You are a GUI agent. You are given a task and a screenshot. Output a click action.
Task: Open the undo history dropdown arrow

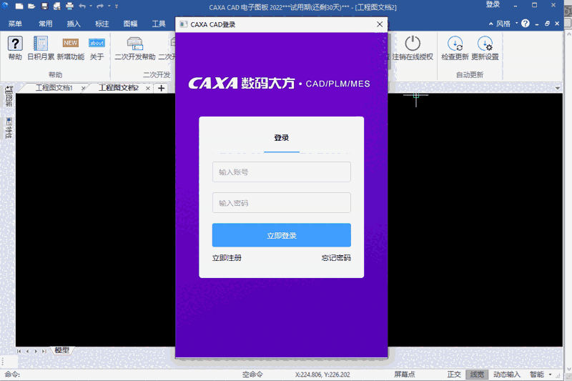pyautogui.click(x=91, y=6)
